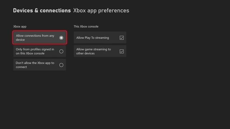This screenshot has width=230, height=129.
Task: Click the 'This Xbox console' section label
Action: click(86, 27)
